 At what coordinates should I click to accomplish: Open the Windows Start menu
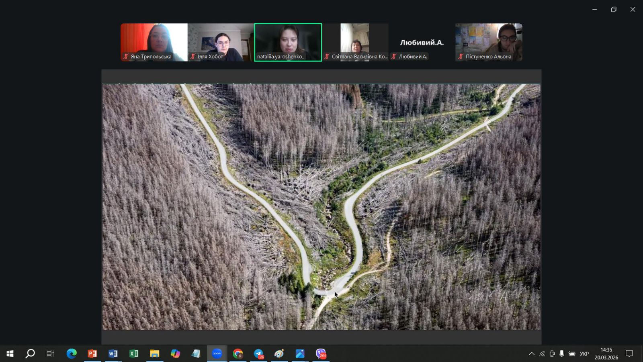click(10, 354)
